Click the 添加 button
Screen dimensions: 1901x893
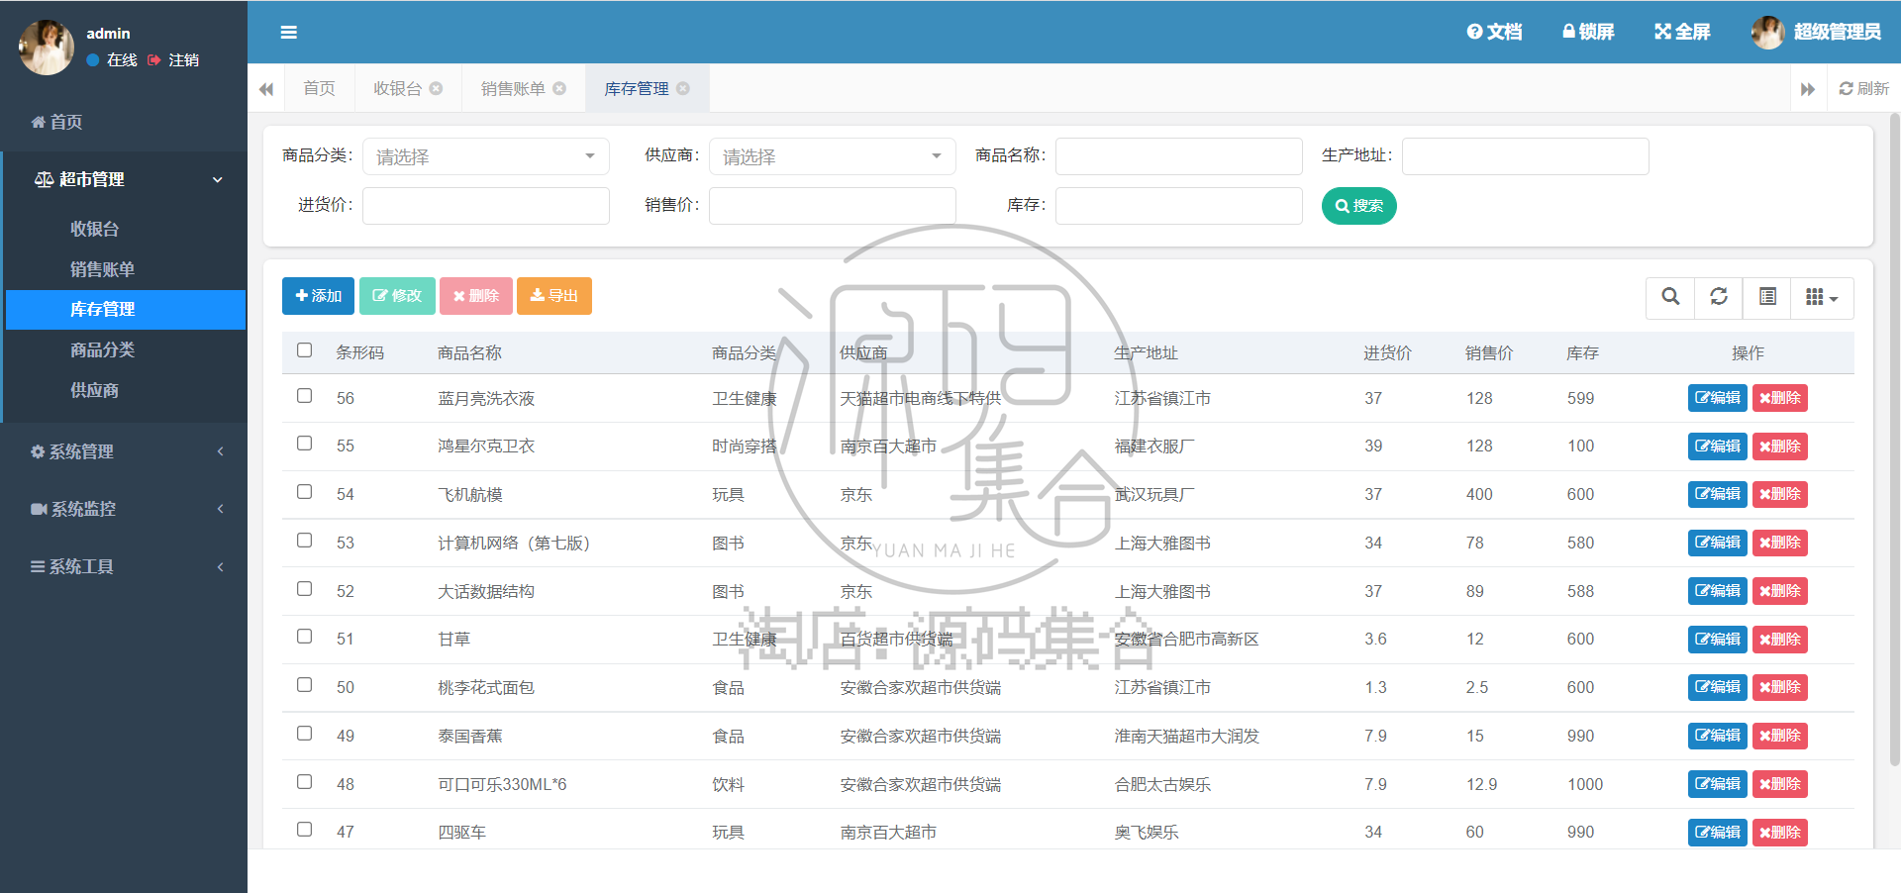[x=318, y=296]
